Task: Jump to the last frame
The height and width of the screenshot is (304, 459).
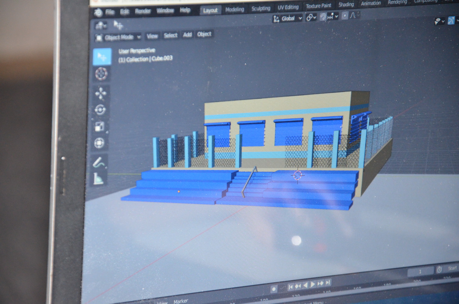Action: coord(328,282)
